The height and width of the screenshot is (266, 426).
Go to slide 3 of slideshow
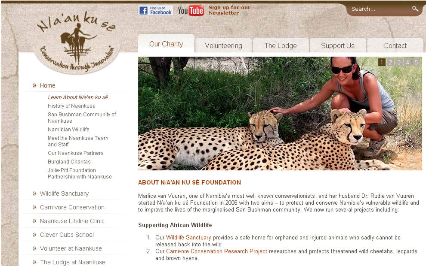[398, 62]
